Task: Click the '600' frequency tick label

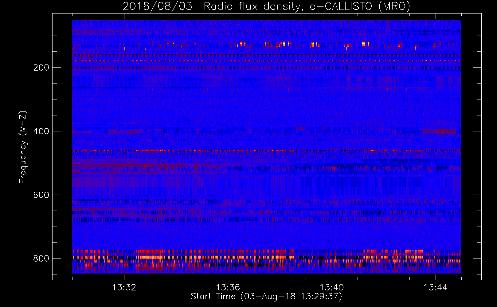Action: click(x=41, y=195)
